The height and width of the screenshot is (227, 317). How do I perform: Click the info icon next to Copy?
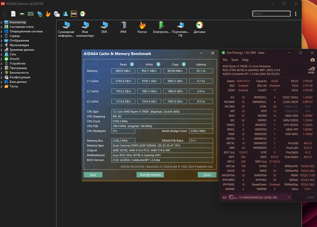[184, 64]
